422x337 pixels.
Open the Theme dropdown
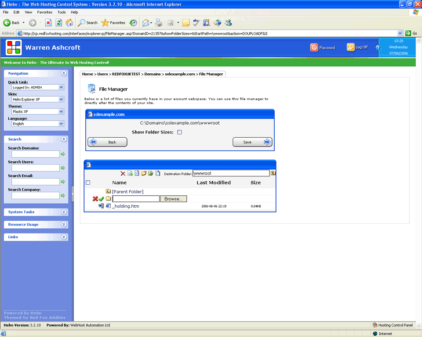click(38, 111)
